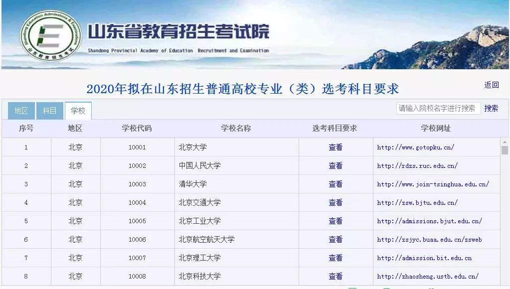Click school code 10004
The image size is (510, 289).
tap(137, 202)
